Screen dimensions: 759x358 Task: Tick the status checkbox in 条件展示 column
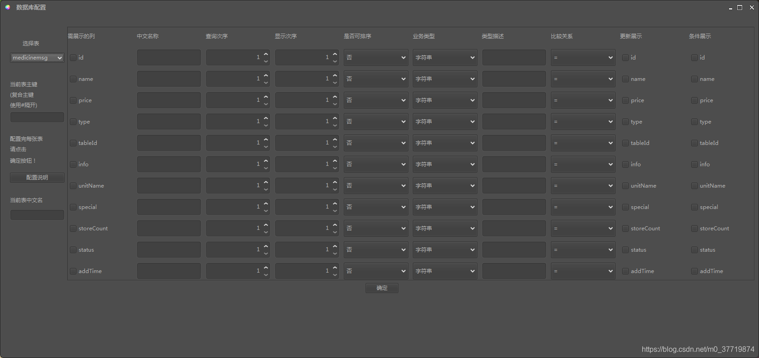[x=695, y=250]
